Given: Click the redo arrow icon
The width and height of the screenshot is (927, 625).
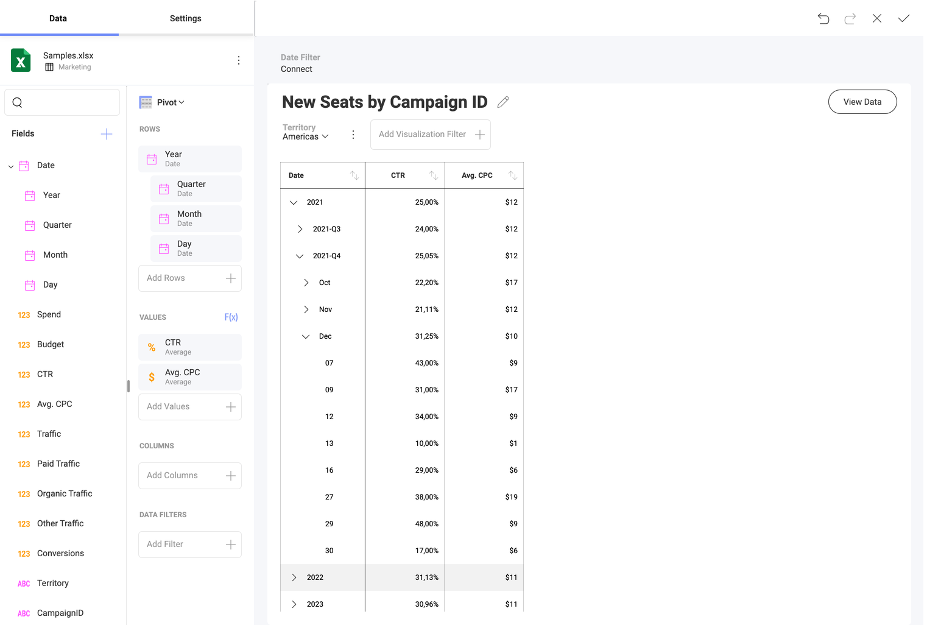Looking at the screenshot, I should coord(850,18).
